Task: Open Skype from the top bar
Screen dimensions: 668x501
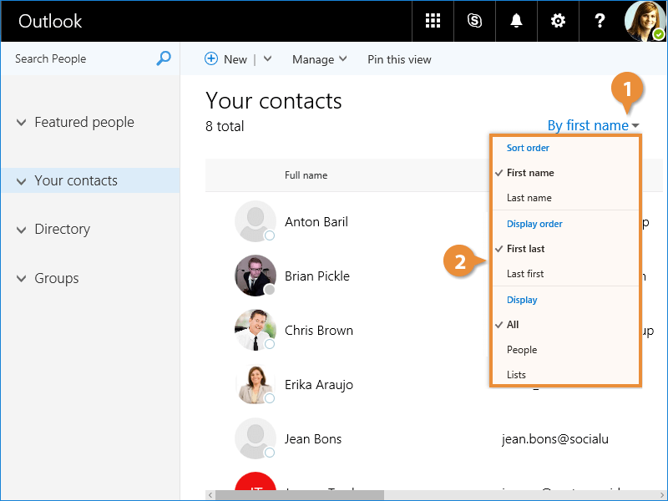Action: point(474,21)
